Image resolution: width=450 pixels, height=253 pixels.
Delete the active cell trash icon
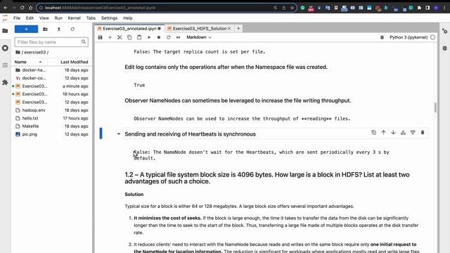423,133
